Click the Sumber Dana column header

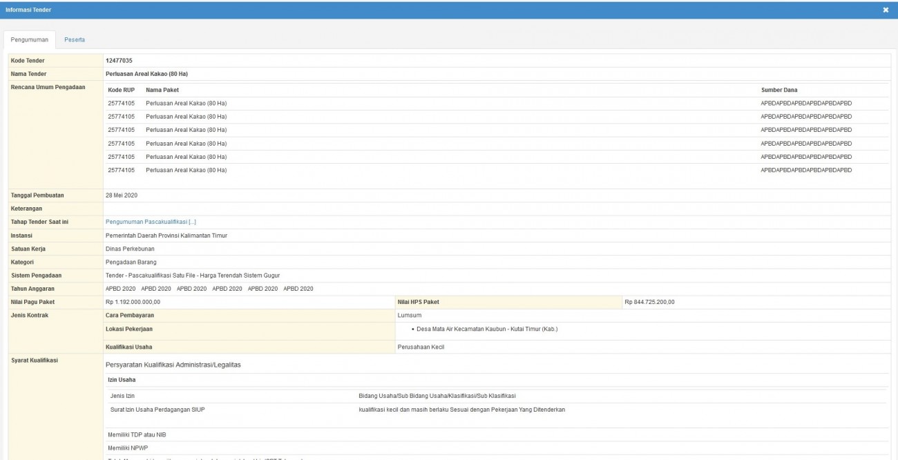(x=779, y=90)
